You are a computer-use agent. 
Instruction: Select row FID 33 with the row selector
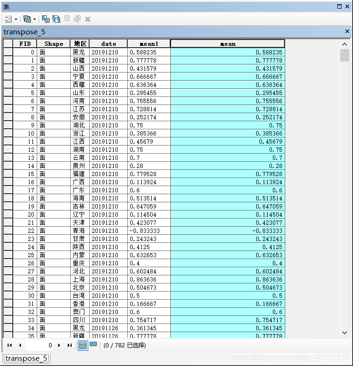click(8, 320)
